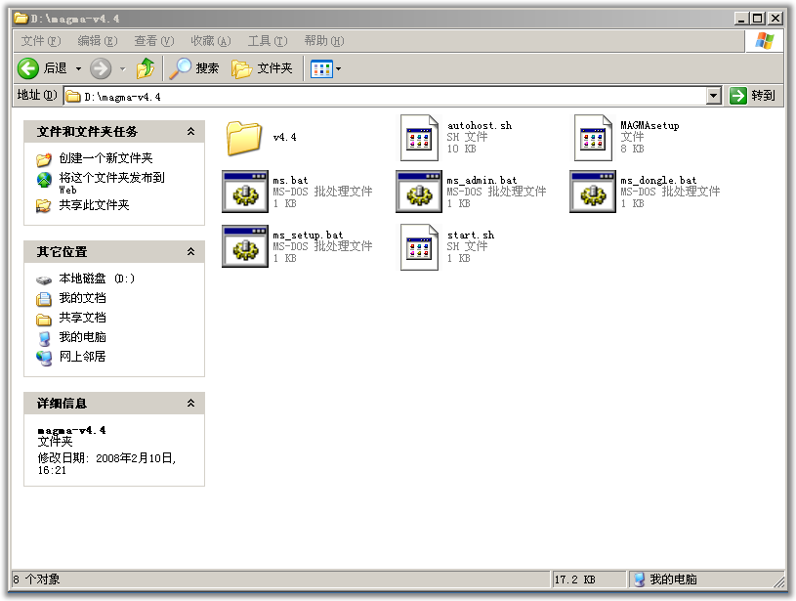Click the v4.4 folder name
This screenshot has width=796, height=601.
[285, 137]
